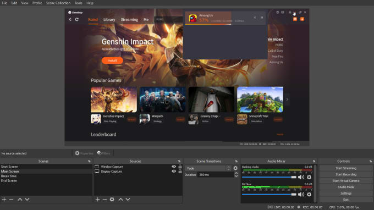Click Start Recording button

click(x=346, y=174)
